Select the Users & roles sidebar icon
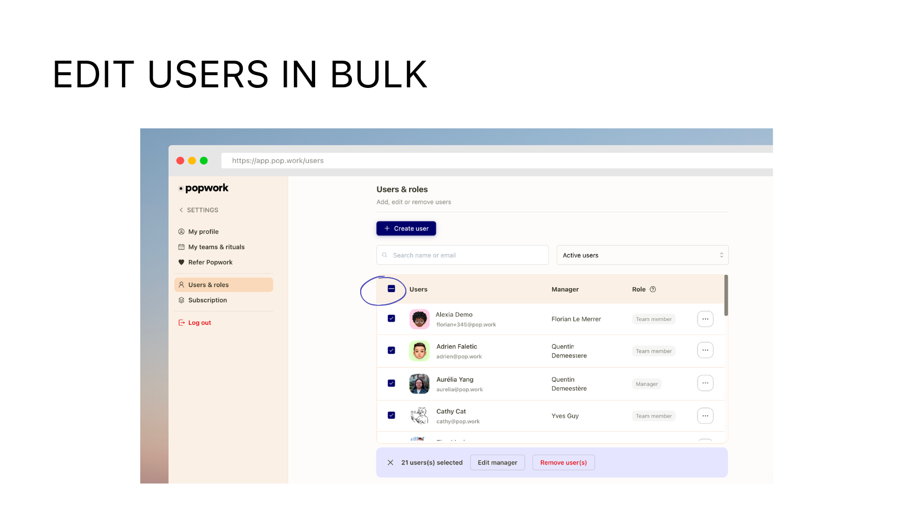This screenshot has width=913, height=514. point(181,284)
